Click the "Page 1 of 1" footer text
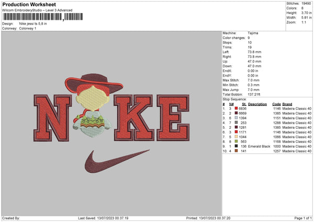The image size is (314, 222). click(x=303, y=218)
